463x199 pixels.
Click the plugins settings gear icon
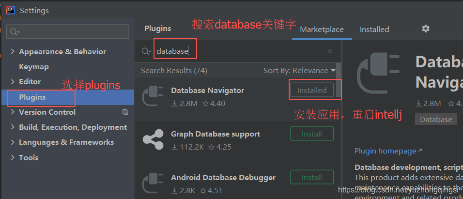pos(425,29)
